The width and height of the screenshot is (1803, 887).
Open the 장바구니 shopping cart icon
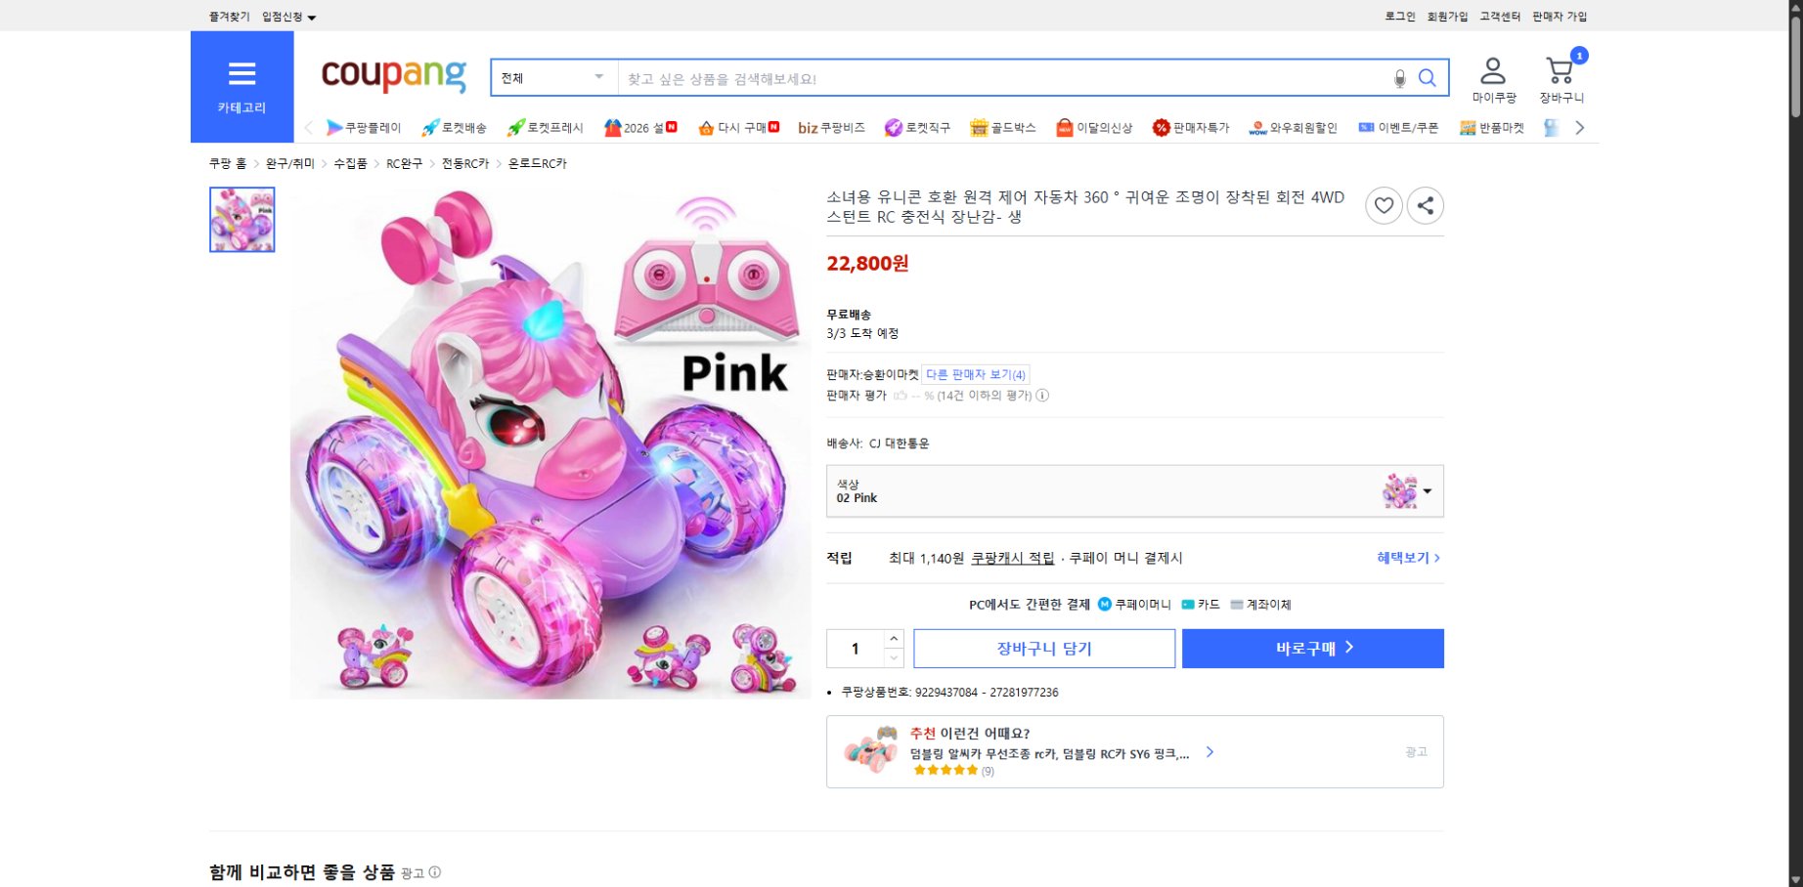(x=1558, y=68)
